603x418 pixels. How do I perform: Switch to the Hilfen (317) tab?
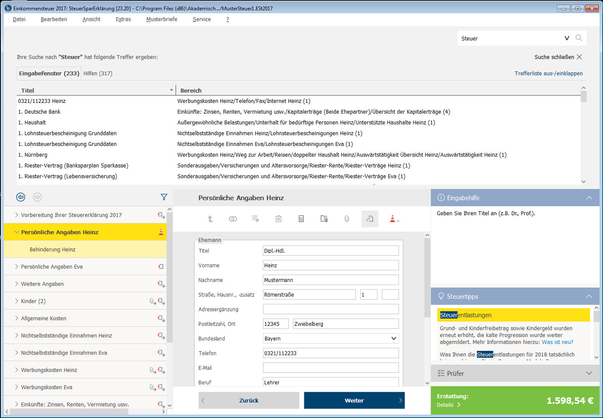coord(98,74)
